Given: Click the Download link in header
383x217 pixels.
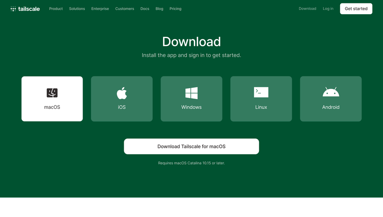Looking at the screenshot, I should (x=307, y=9).
